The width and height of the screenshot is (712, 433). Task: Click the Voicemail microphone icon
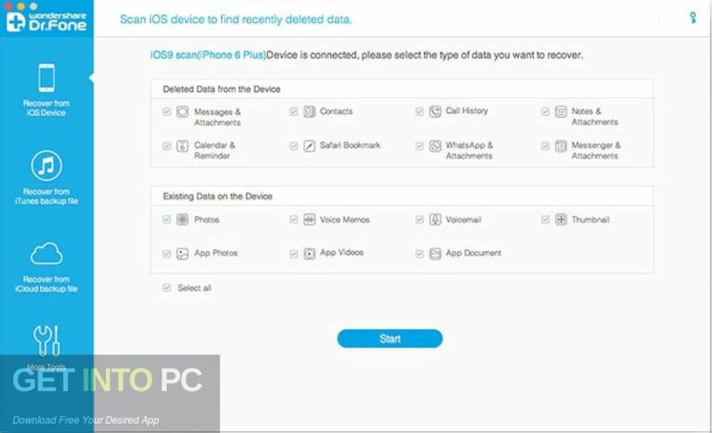tap(435, 220)
